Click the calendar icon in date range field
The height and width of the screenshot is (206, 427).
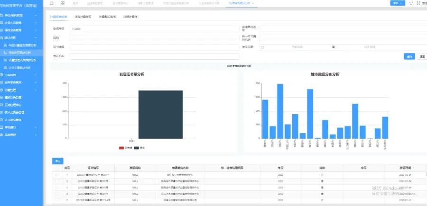[x=262, y=47]
